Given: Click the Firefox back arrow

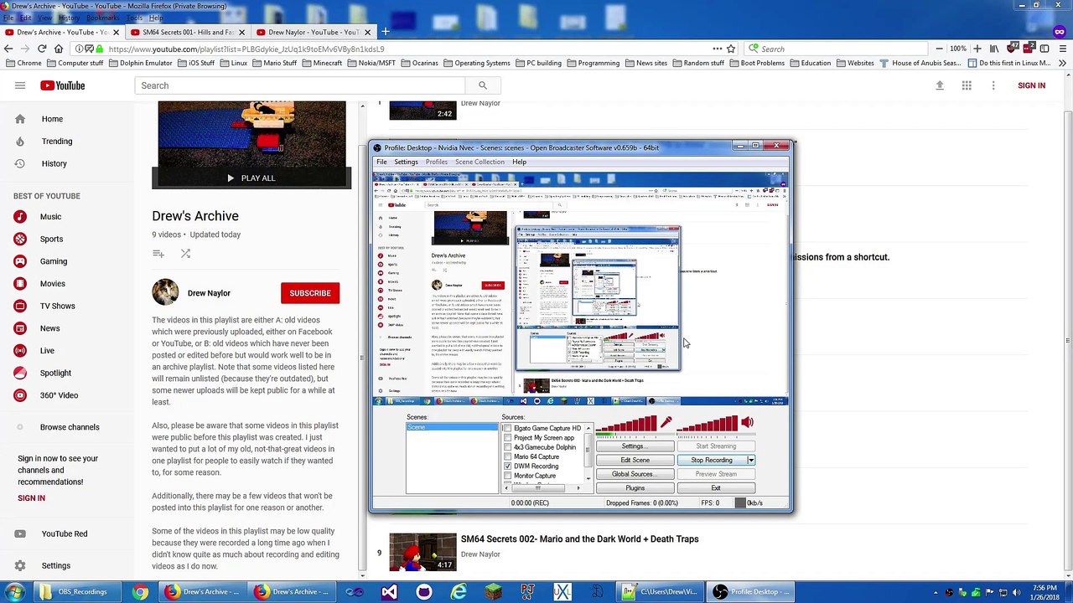Looking at the screenshot, I should pos(8,49).
